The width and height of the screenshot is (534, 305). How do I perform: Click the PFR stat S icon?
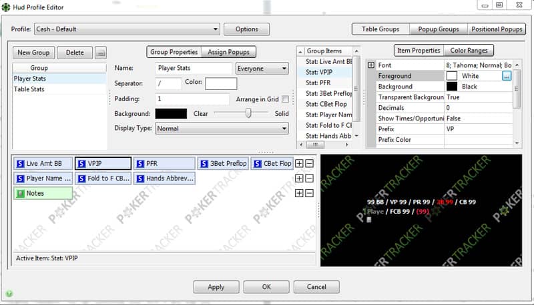140,164
